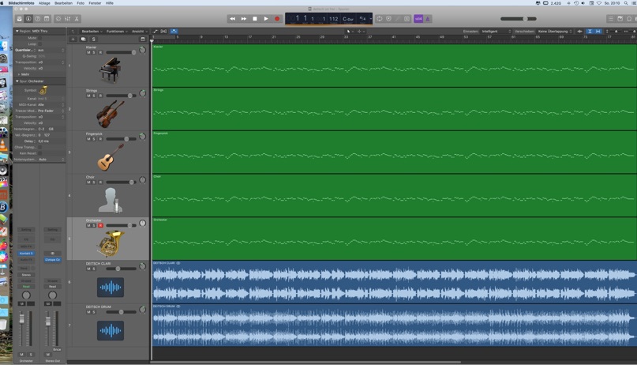Tick the Loop checkbox in Region inspector

(39, 44)
